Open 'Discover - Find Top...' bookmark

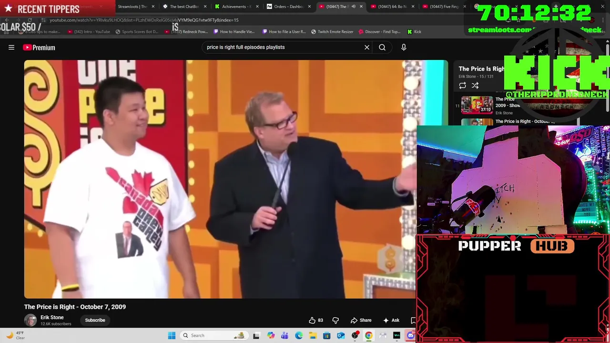379,31
